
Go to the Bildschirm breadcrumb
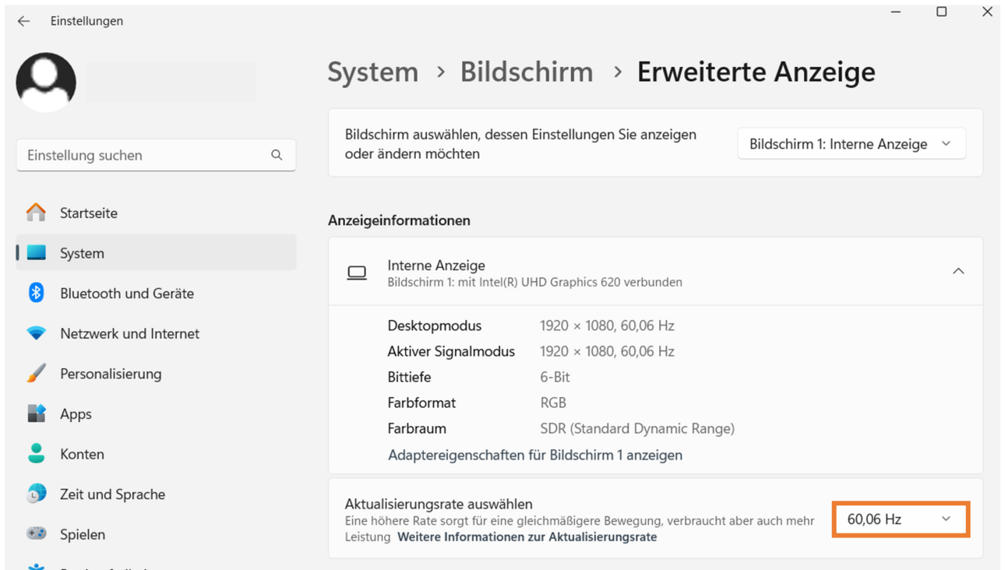[x=527, y=72]
